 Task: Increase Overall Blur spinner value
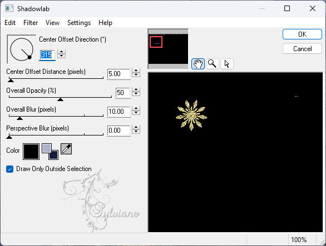pyautogui.click(x=136, y=109)
